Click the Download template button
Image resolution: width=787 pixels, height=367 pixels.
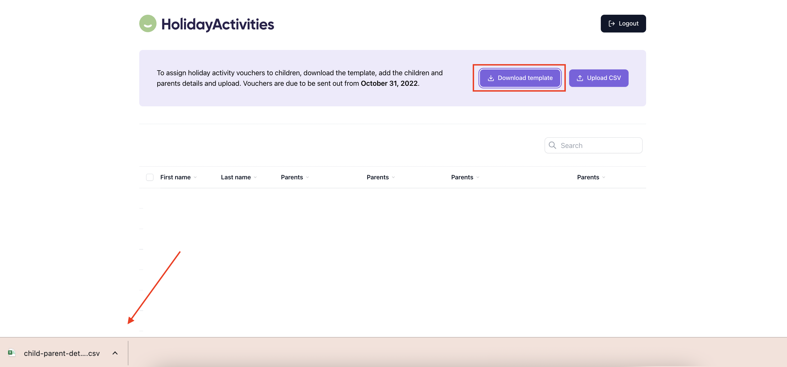520,78
